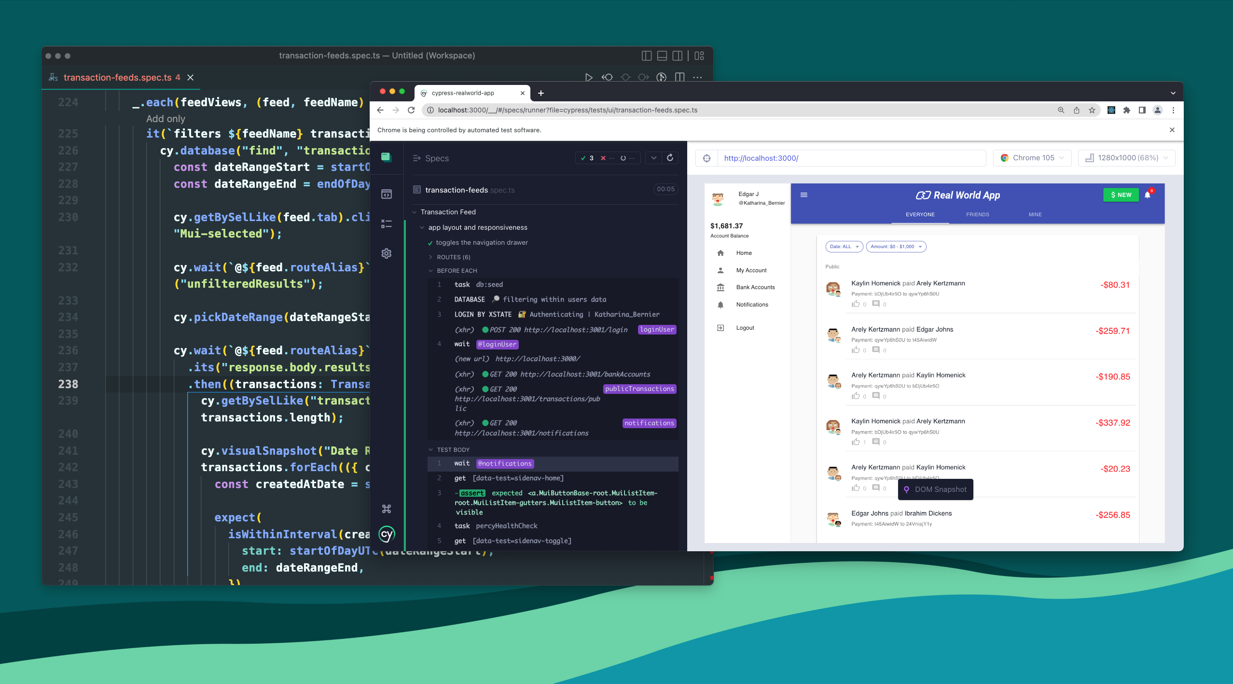Select the EVERYONE tab in Real World App
The height and width of the screenshot is (684, 1233).
pyautogui.click(x=919, y=214)
